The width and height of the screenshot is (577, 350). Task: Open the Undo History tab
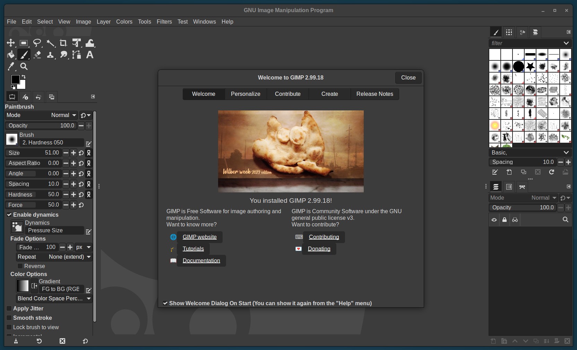(x=38, y=97)
